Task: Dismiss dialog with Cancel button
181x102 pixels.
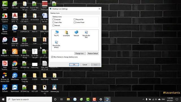Action: (85, 65)
